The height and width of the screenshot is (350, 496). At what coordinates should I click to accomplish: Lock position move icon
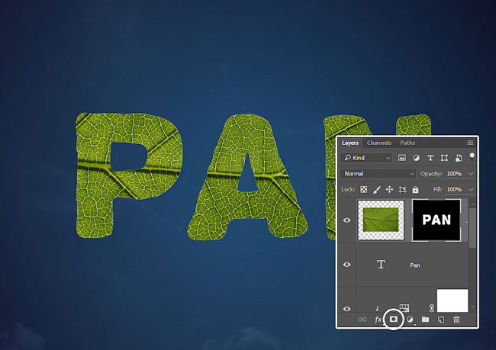tap(389, 189)
